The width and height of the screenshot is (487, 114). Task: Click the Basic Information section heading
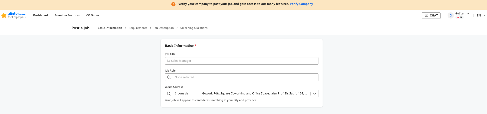[180, 46]
